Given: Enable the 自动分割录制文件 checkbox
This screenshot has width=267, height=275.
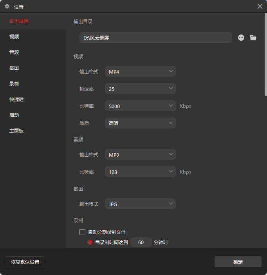Looking at the screenshot, I should click(82, 232).
